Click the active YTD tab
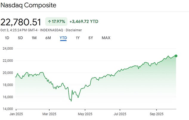 pos(63,38)
